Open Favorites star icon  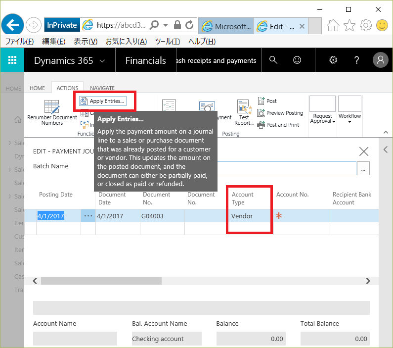click(x=349, y=25)
